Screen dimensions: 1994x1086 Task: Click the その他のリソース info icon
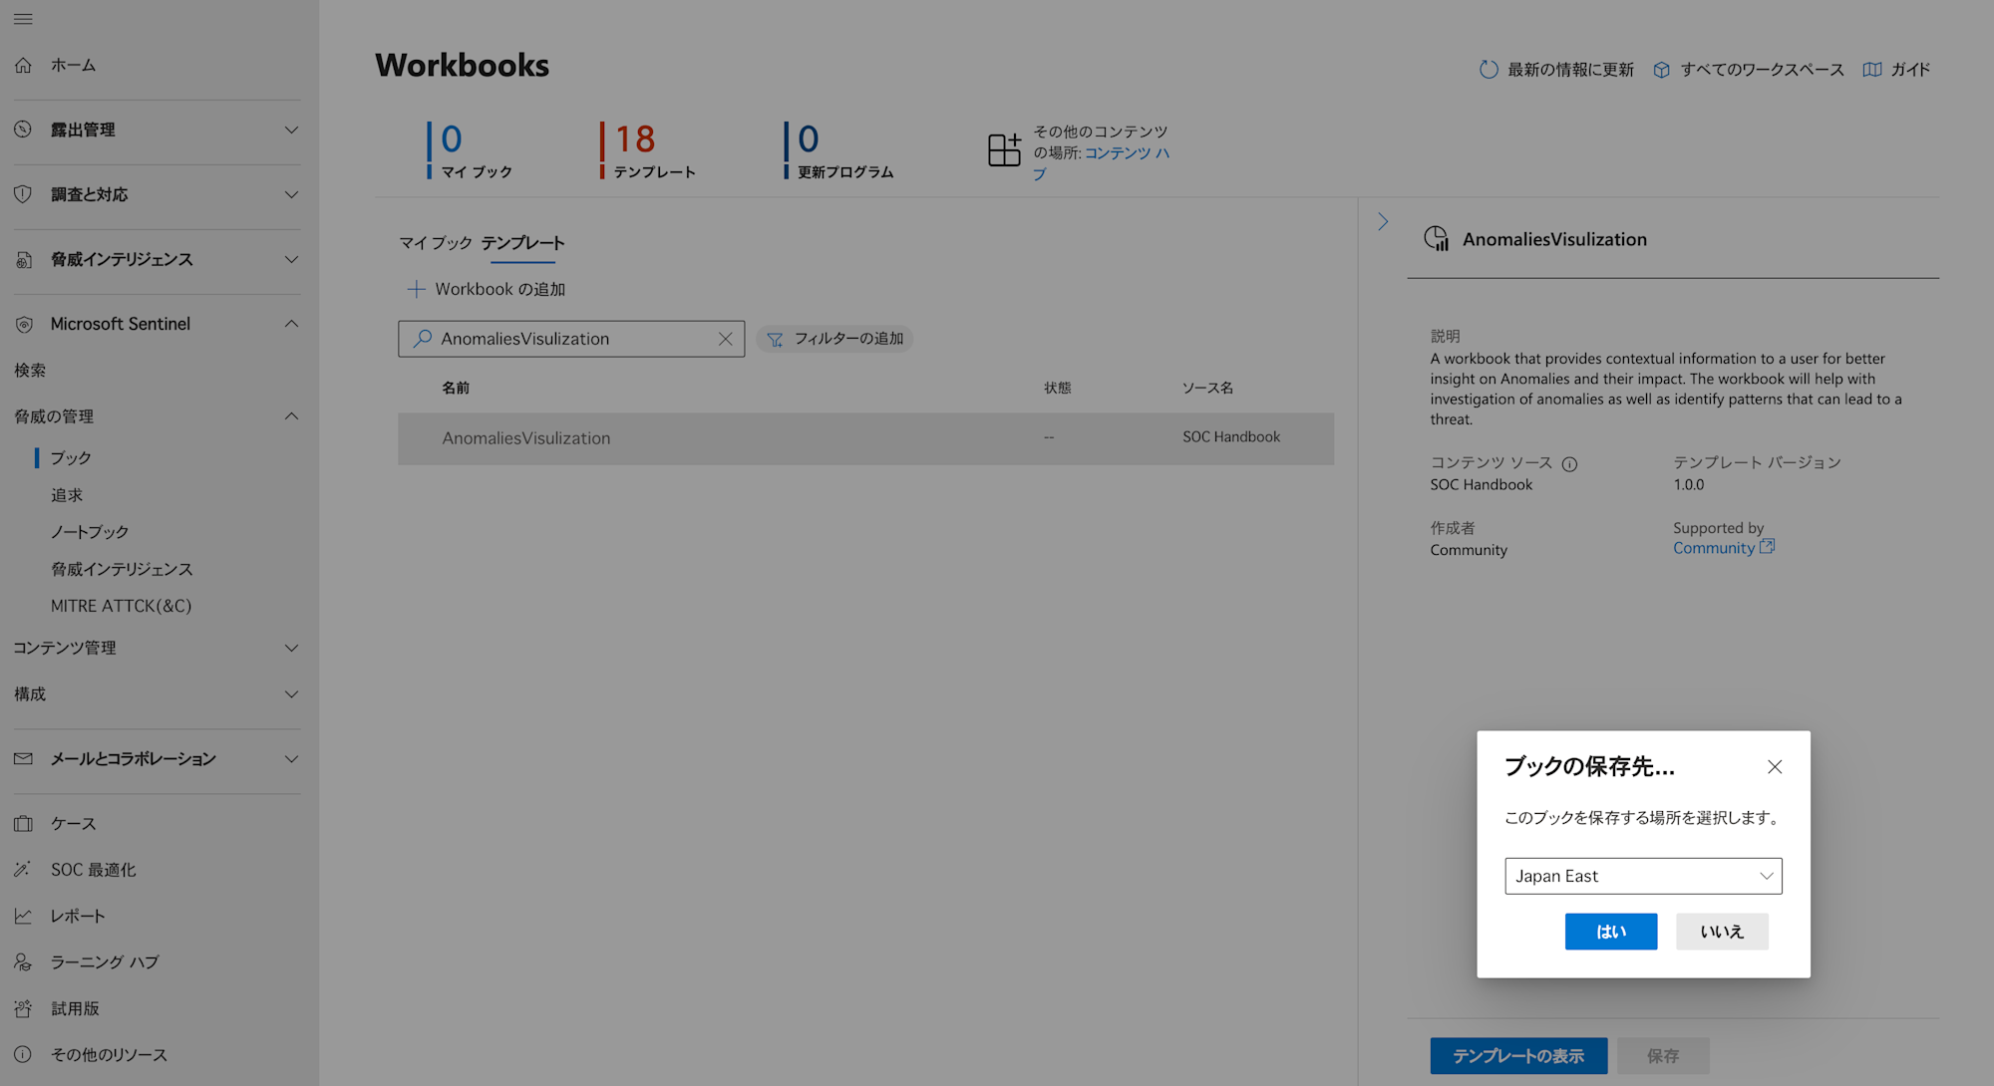point(23,1054)
